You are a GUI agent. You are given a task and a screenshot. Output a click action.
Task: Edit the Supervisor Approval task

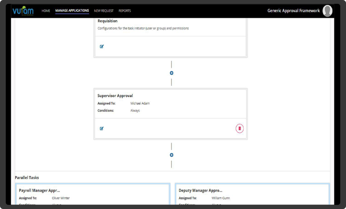point(102,128)
